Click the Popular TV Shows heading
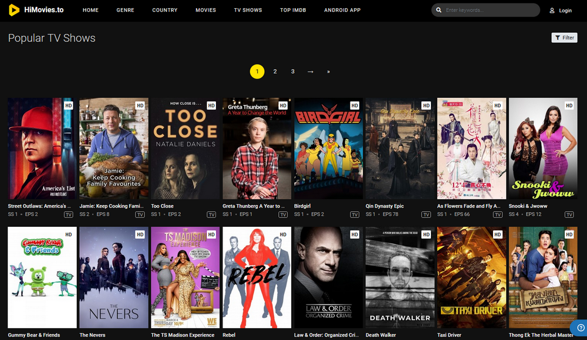587x340 pixels. click(x=52, y=38)
